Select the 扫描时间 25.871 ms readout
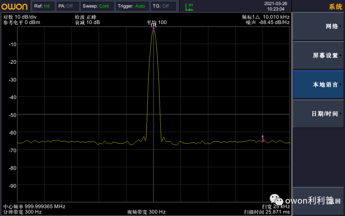The image size is (345, 216). point(267,212)
